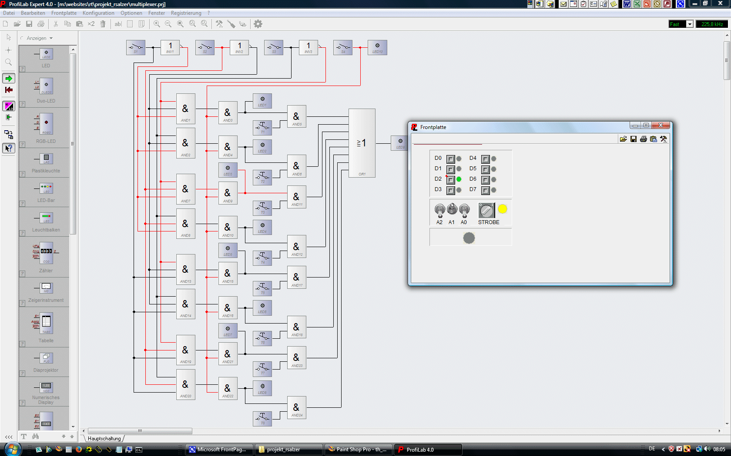The width and height of the screenshot is (731, 456).
Task: Switch to the Hauptschaltung tab
Action: pos(104,439)
